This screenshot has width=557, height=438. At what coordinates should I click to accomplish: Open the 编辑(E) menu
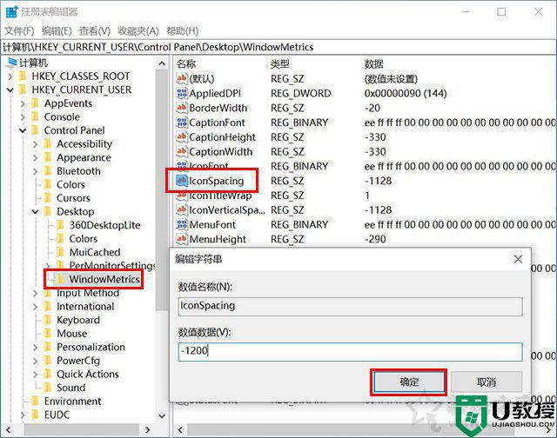(57, 31)
